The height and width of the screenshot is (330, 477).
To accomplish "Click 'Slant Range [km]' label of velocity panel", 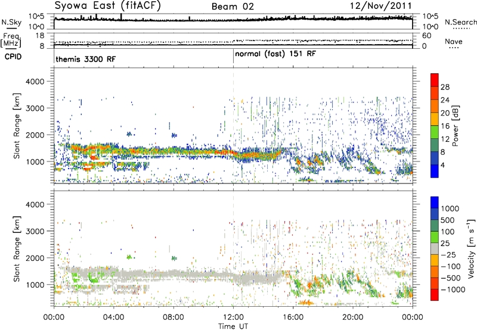I will pos(17,249).
